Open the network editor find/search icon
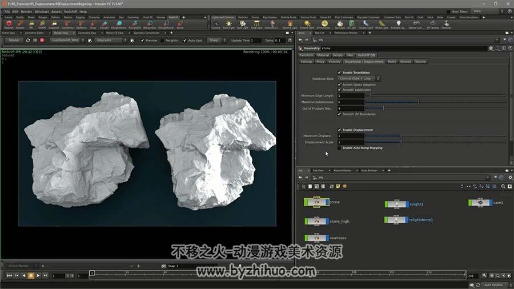This screenshot has height=289, width=514. coord(503,186)
